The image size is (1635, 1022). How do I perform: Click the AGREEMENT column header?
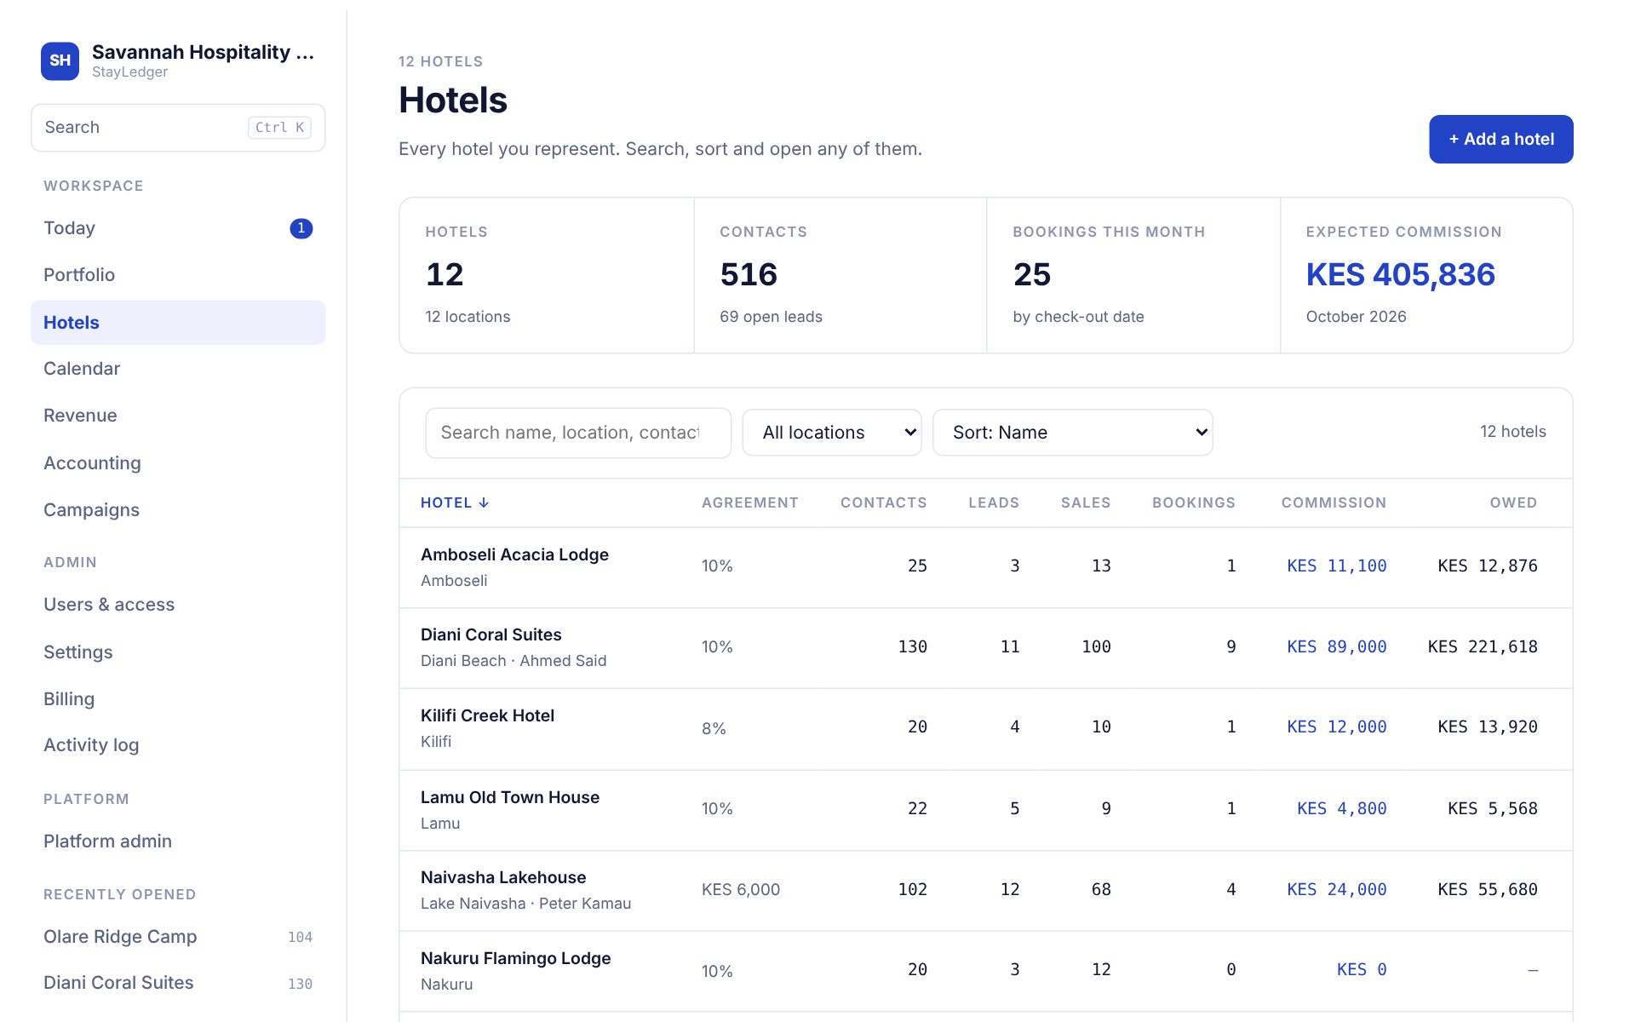click(x=749, y=502)
